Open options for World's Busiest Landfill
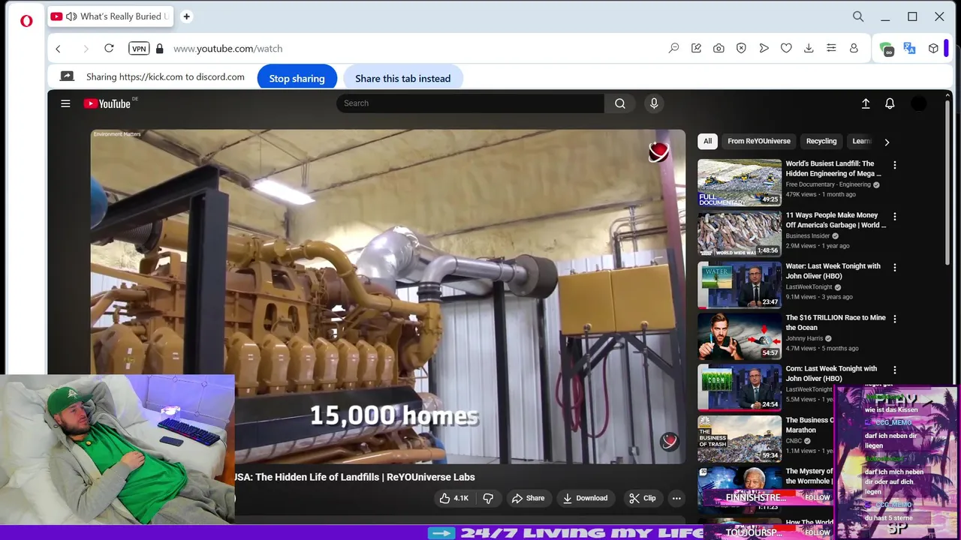Image resolution: width=961 pixels, height=540 pixels. [894, 165]
